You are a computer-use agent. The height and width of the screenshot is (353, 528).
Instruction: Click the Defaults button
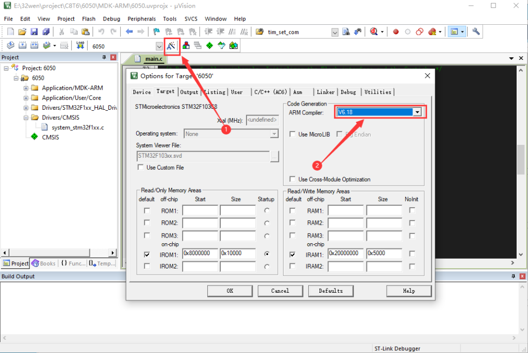(331, 291)
